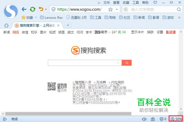Screen dimensions: 184x122
Task: Click red 登录 button
Action: tap(171, 32)
